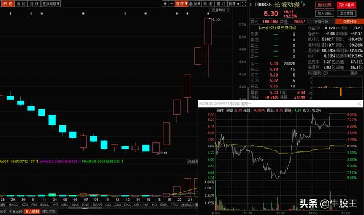This screenshot has width=364, height=215.
Task: Open the 复权 adjustment dropdown
Action: (181, 4)
